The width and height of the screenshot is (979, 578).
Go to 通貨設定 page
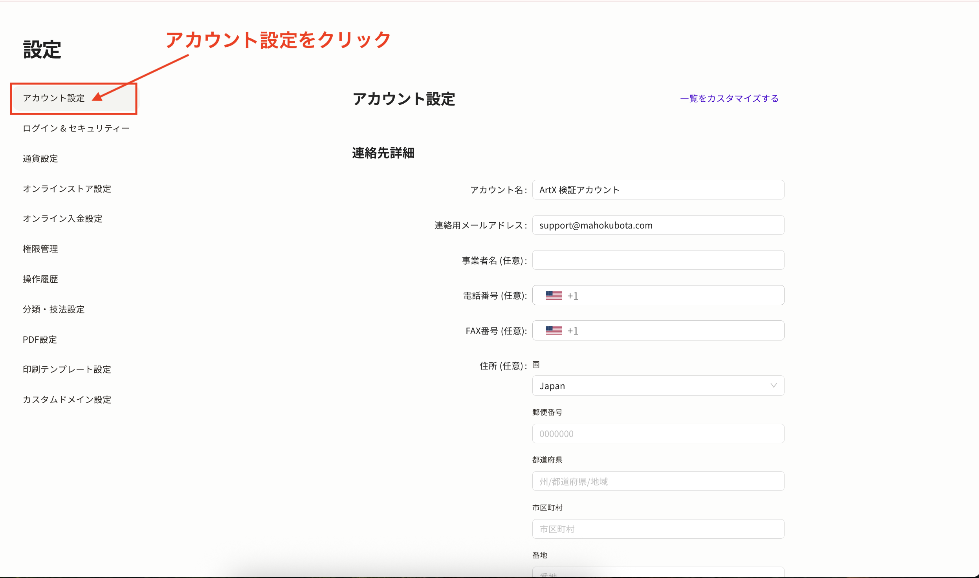pos(40,159)
